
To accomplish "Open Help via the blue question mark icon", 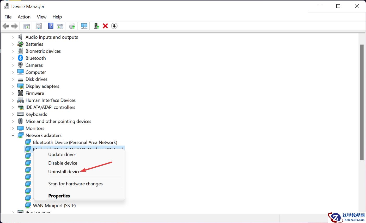I will point(51,26).
